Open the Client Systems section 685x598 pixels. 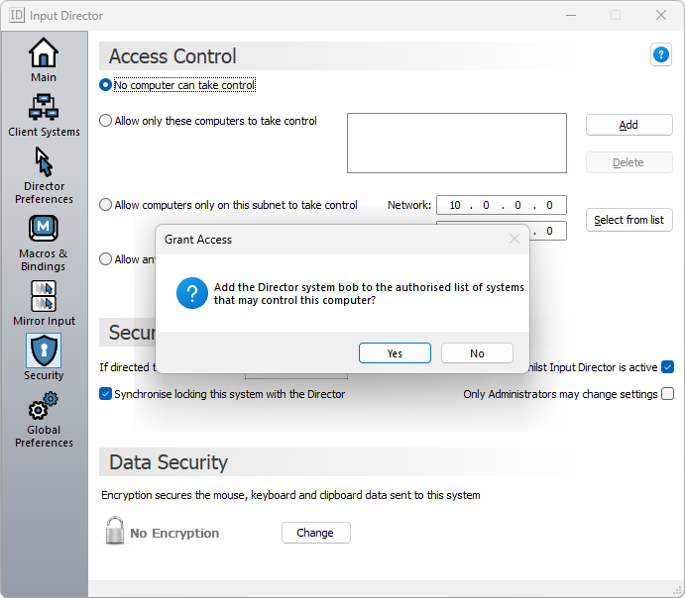[x=44, y=115]
